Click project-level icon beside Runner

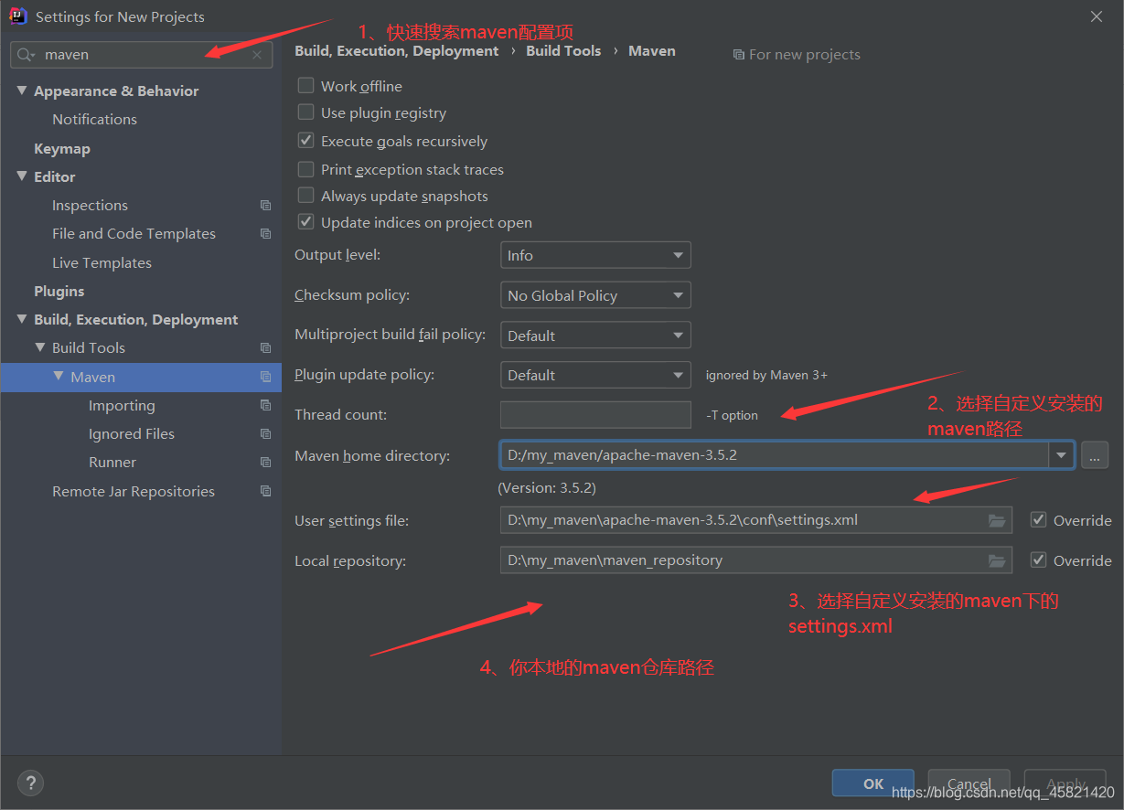(x=265, y=463)
